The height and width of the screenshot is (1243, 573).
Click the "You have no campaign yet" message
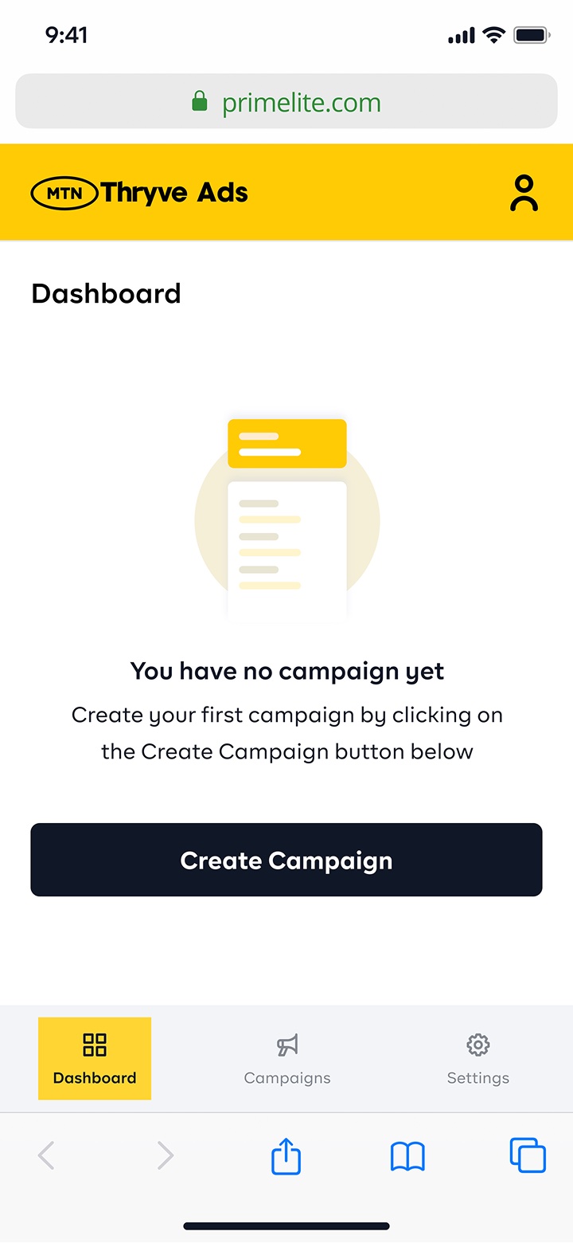(x=287, y=671)
